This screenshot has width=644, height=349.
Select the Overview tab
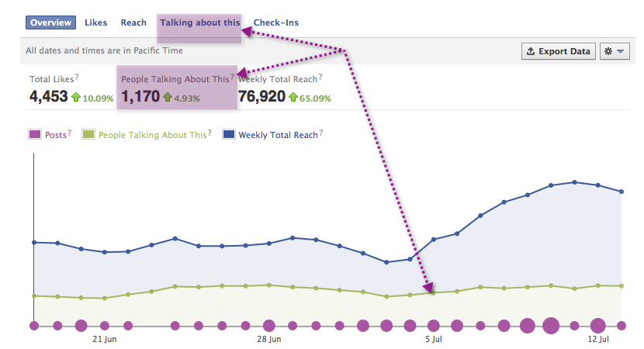click(51, 22)
